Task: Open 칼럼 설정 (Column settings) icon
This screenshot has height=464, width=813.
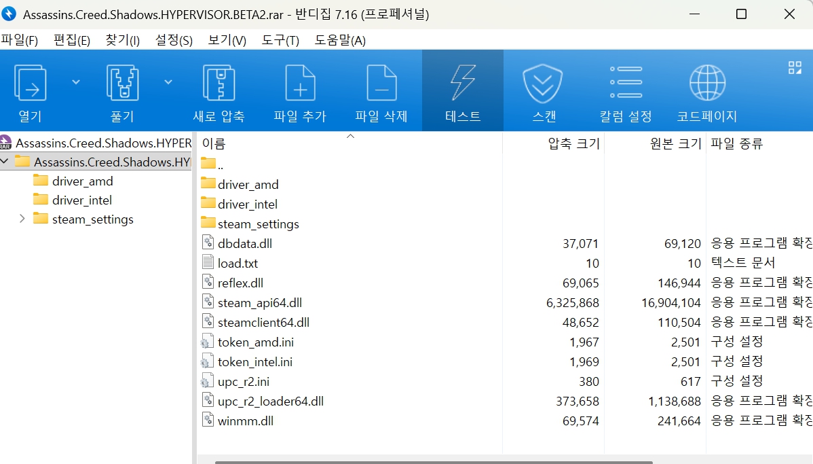Action: pyautogui.click(x=626, y=84)
